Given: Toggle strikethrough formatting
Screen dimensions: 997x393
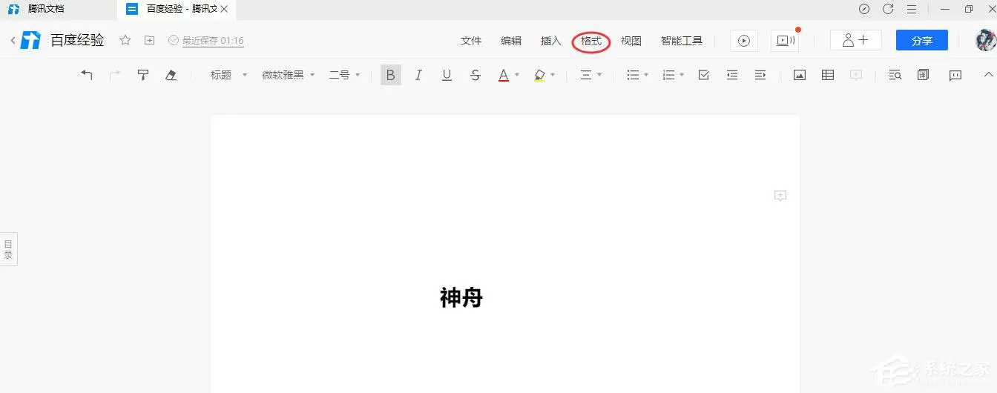Looking at the screenshot, I should click(476, 75).
